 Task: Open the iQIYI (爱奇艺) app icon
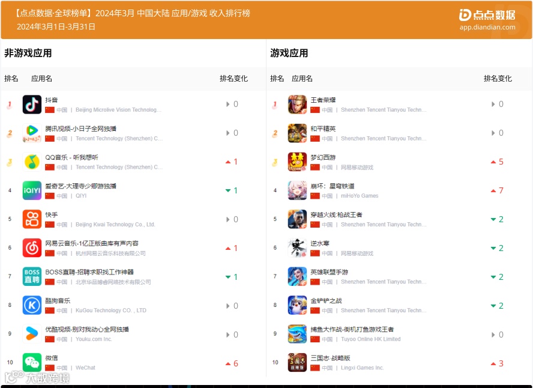(x=32, y=190)
